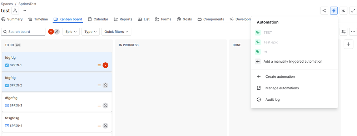Click the task type icon on SPRIN-1

tap(7, 65)
